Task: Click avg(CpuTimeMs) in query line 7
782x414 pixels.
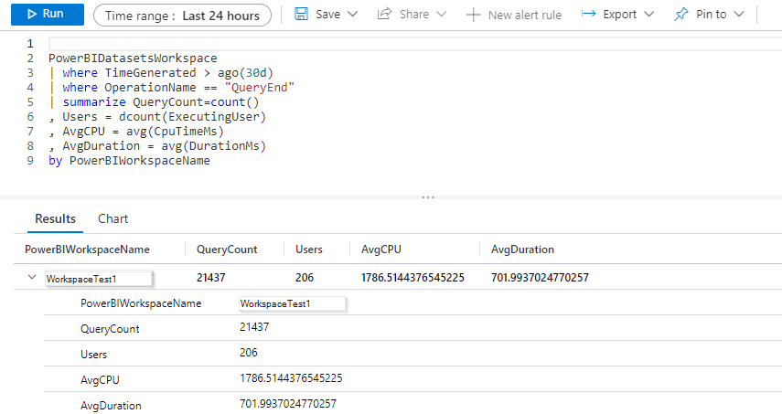Action: point(175,132)
